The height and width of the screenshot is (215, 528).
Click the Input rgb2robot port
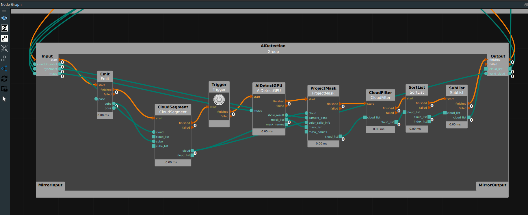pyautogui.click(x=60, y=69)
